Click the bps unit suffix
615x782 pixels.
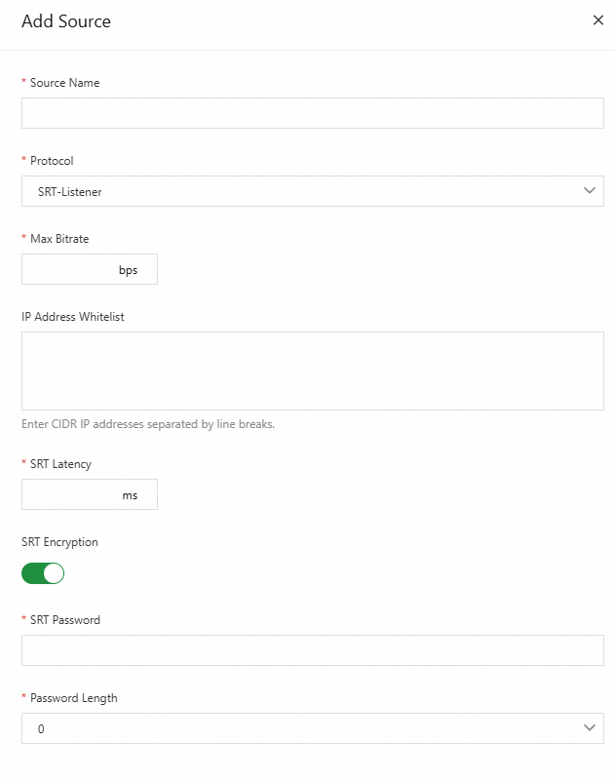pos(129,270)
